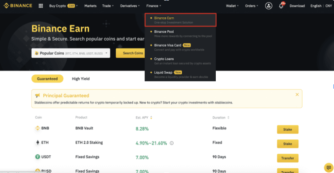
Task: Click Fixed Savings in USDT row
Action: click(88, 157)
